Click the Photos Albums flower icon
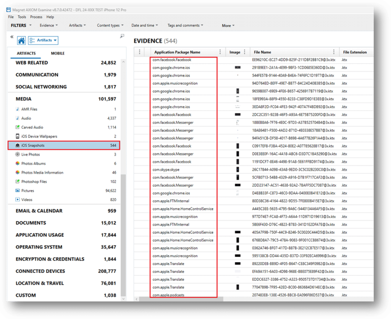This screenshot has height=319, width=391. point(18,163)
